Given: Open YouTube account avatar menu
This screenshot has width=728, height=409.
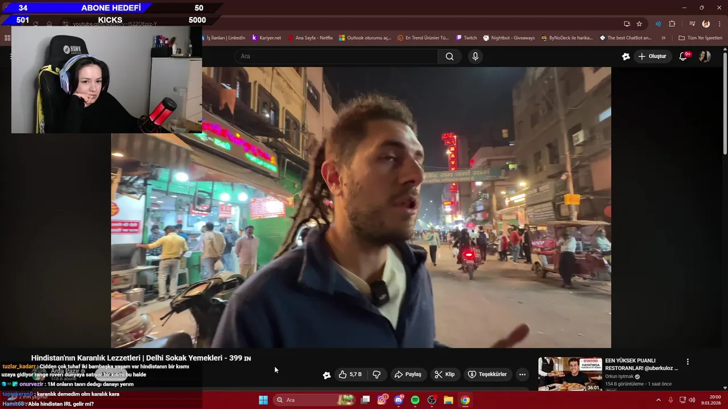Looking at the screenshot, I should [705, 56].
